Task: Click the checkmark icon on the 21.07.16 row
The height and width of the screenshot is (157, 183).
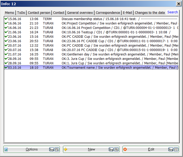Action: tap(6, 54)
